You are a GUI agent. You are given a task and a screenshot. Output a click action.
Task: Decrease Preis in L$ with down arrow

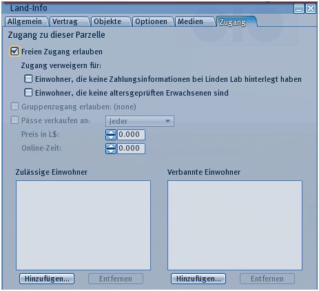(111, 138)
